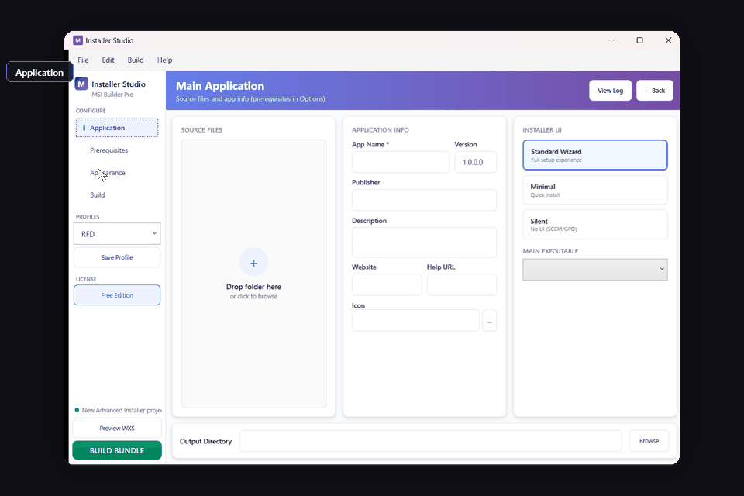Expand the Main Executable dropdown
Screen dimensions: 744x496
pyautogui.click(x=594, y=269)
